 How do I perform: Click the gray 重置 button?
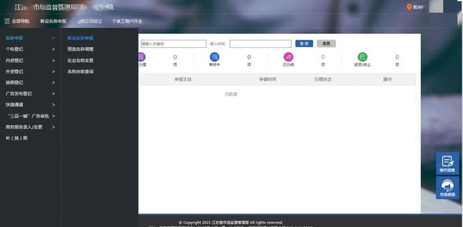pyautogui.click(x=326, y=44)
